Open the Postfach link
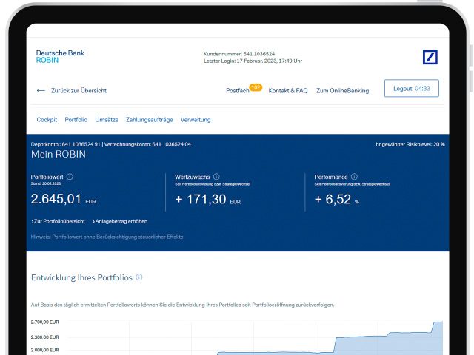474x355 pixels. 238,91
